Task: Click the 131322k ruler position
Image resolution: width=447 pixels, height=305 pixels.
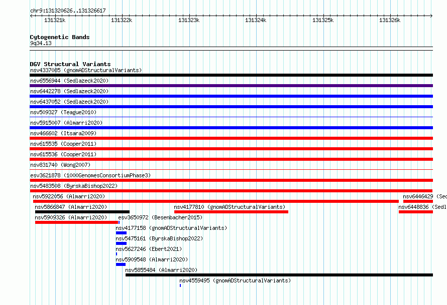Action: click(x=122, y=20)
